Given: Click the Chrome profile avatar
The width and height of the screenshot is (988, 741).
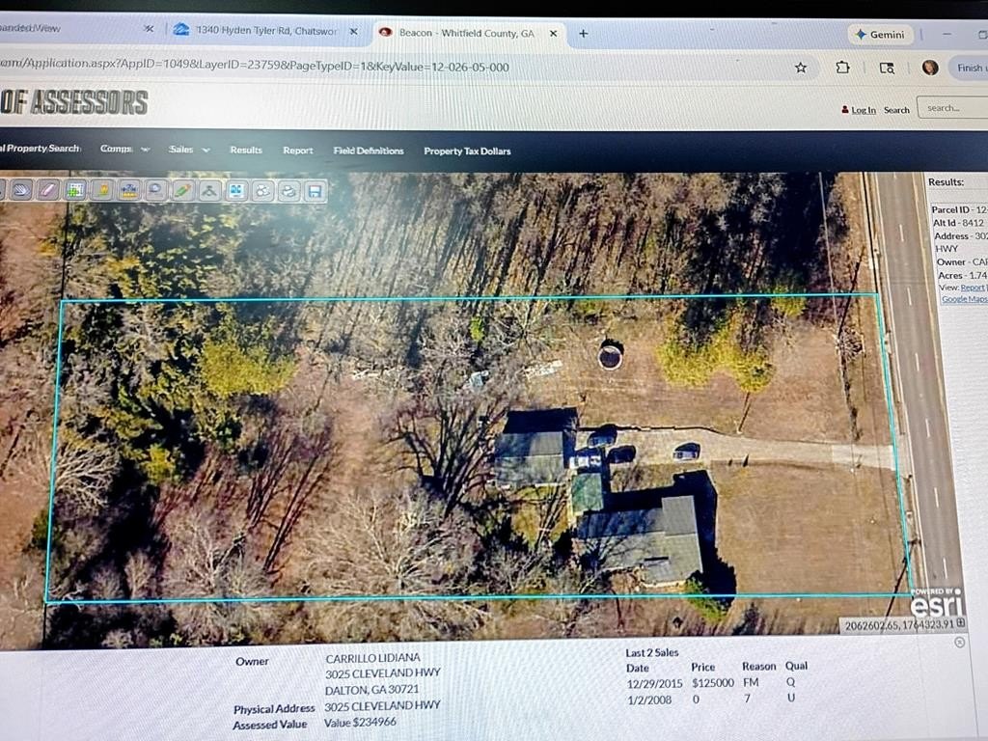Looking at the screenshot, I should (x=929, y=68).
